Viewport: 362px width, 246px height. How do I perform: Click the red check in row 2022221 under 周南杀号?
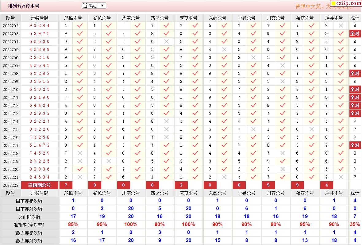(138, 177)
